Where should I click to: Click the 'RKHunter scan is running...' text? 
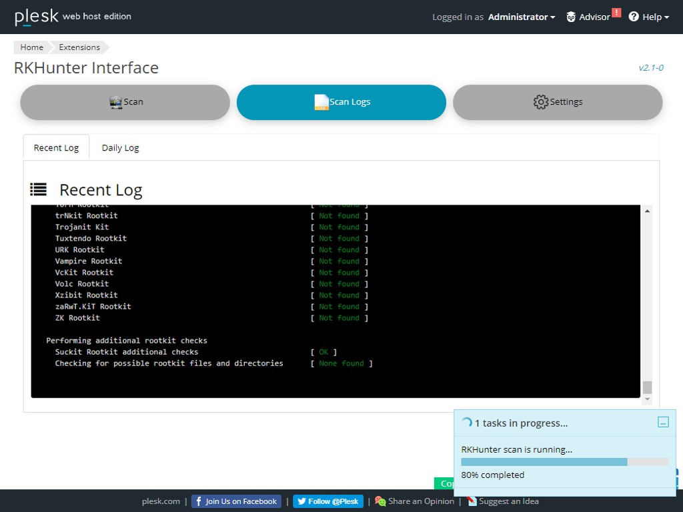click(517, 450)
